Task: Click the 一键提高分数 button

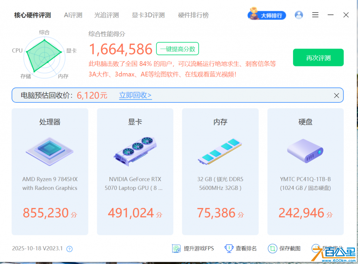Action: point(177,49)
